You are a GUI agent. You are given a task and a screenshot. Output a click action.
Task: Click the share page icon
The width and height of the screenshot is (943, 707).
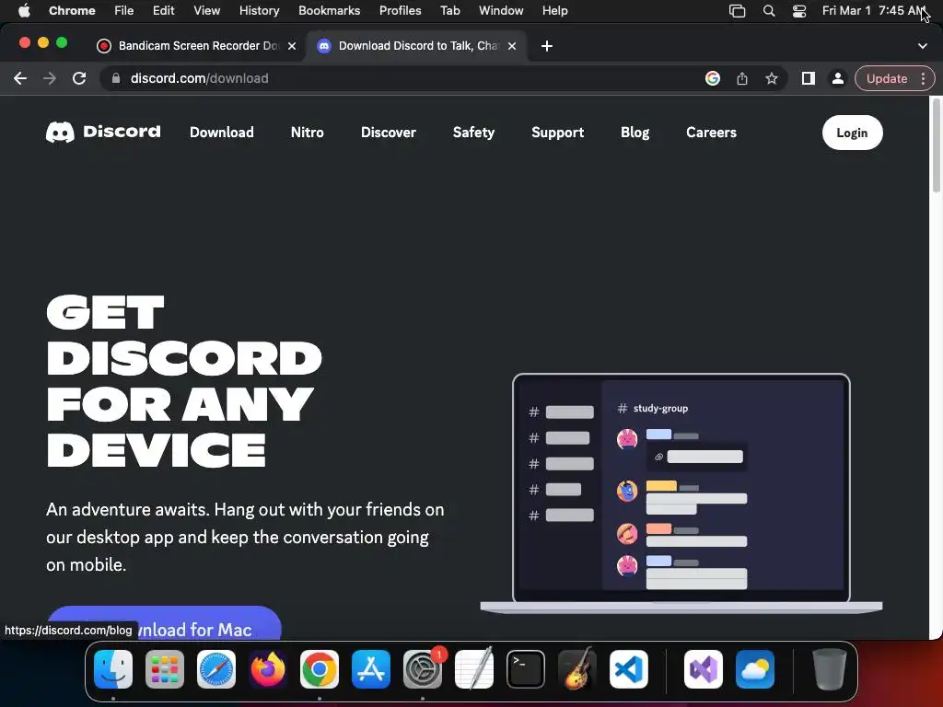tap(742, 79)
